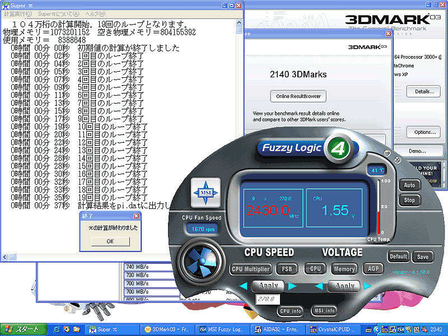The image size is (448, 336).
Task: Click the Stop button in Fuzzy Logic
Action: [x=409, y=200]
